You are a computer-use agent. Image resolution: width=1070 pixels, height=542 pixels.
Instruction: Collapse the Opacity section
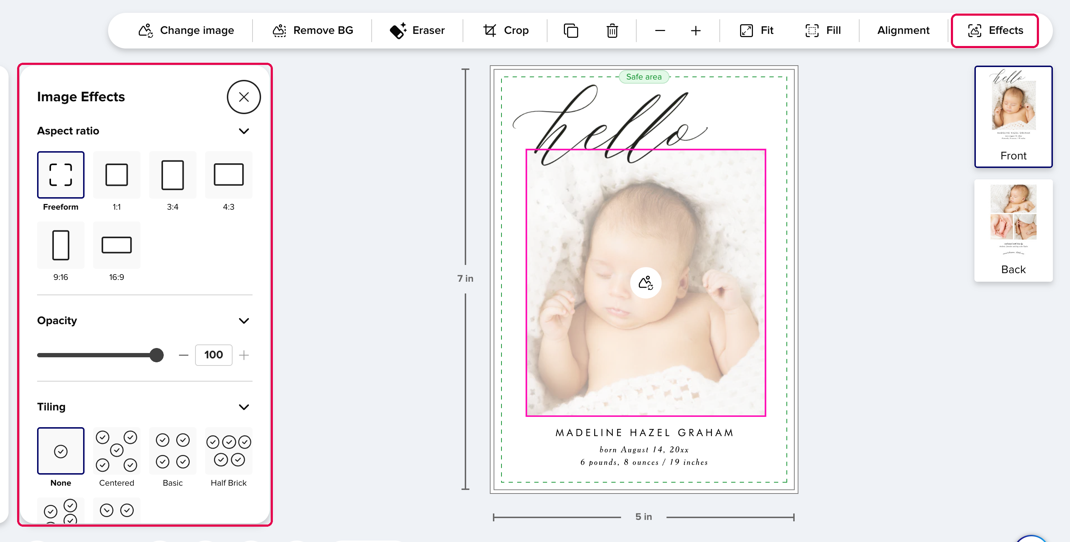click(x=244, y=321)
